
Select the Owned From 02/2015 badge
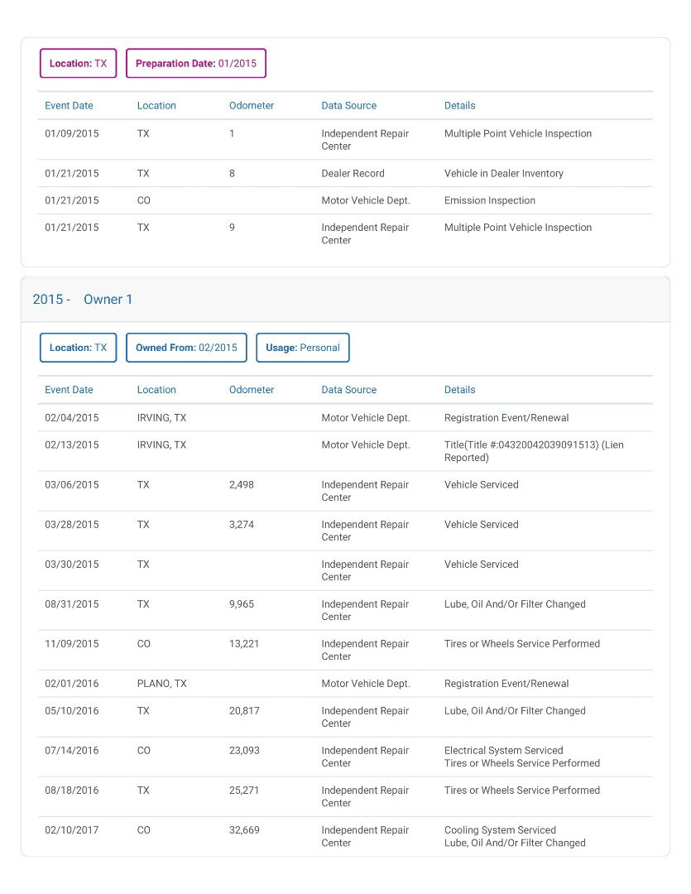click(186, 348)
